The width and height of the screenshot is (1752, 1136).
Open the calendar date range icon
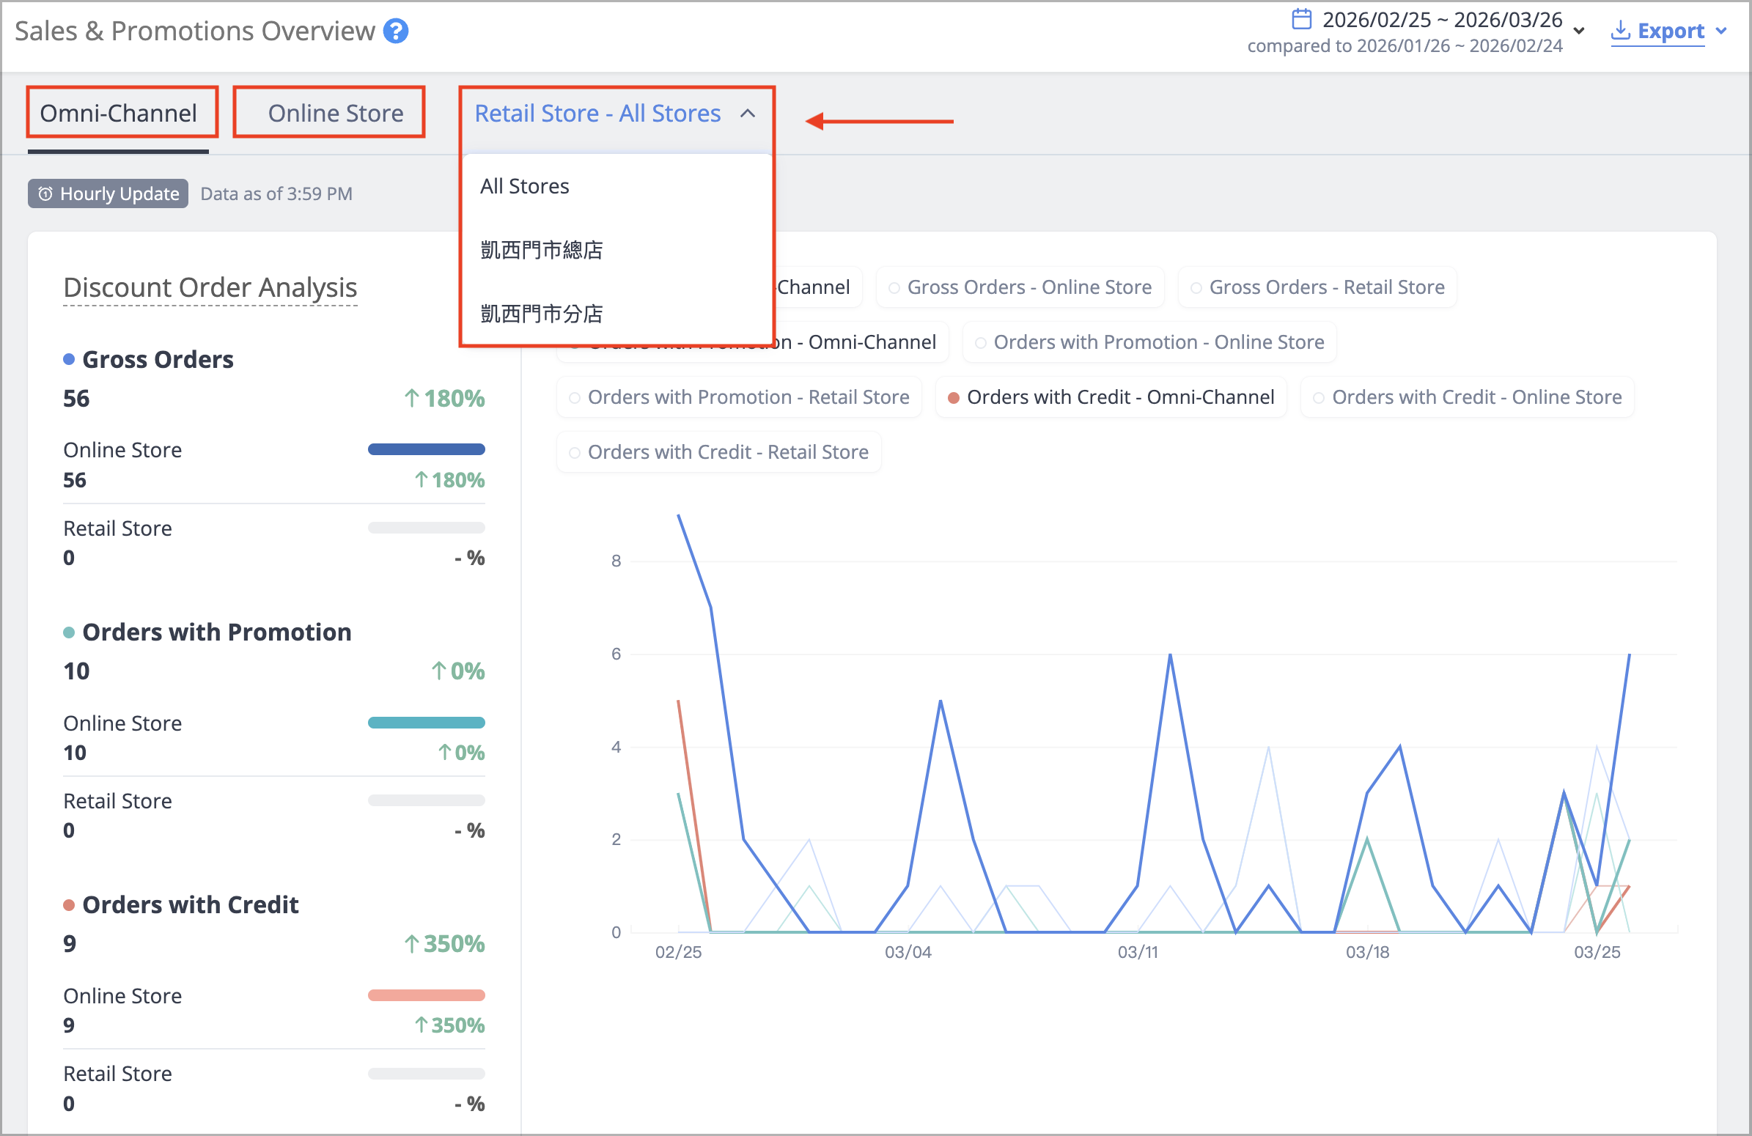pyautogui.click(x=1301, y=19)
